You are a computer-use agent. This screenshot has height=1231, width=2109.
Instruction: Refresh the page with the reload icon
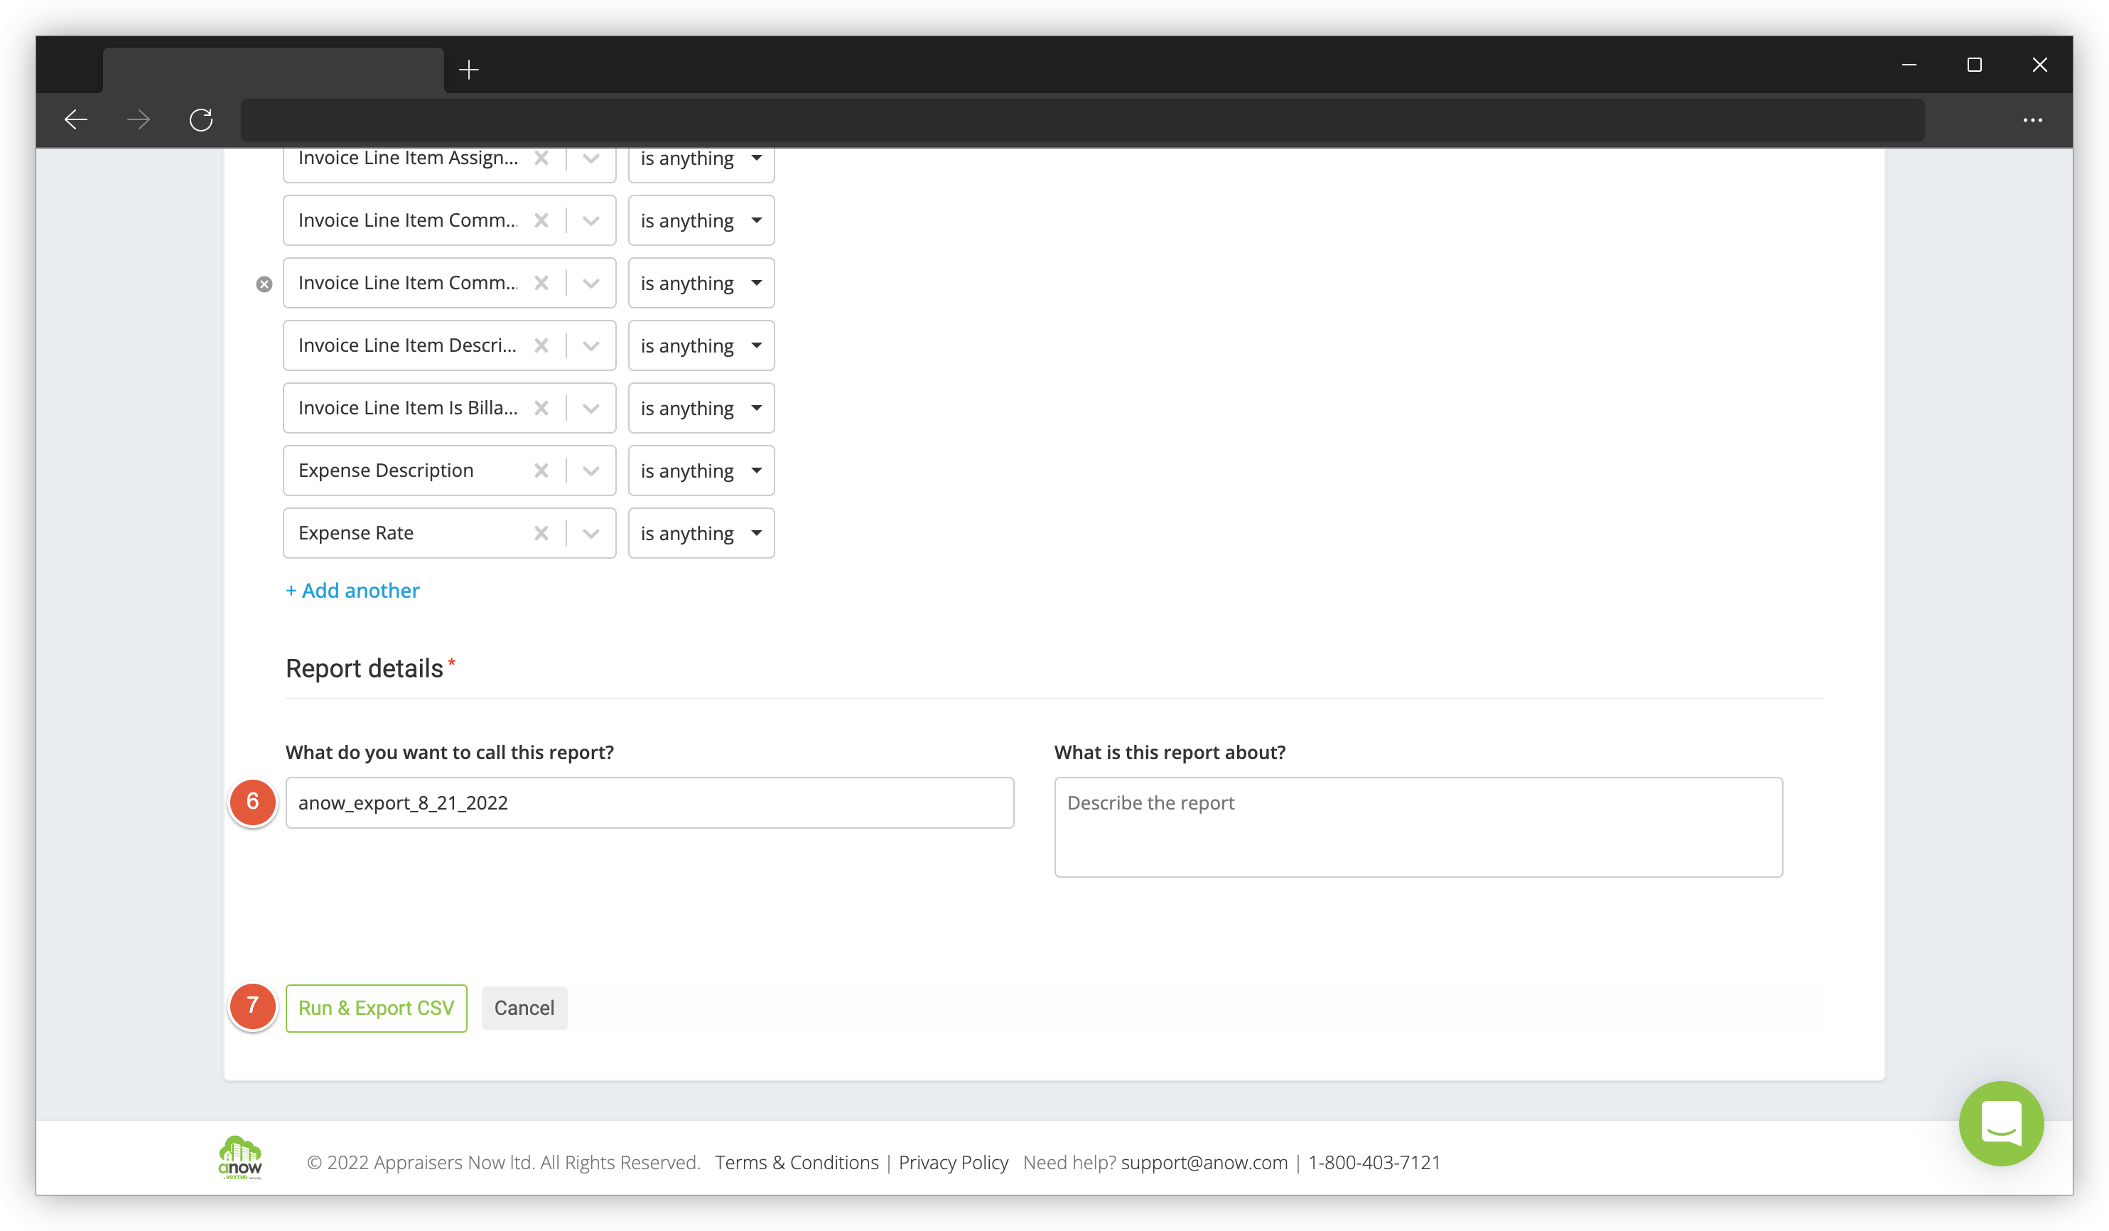(200, 119)
